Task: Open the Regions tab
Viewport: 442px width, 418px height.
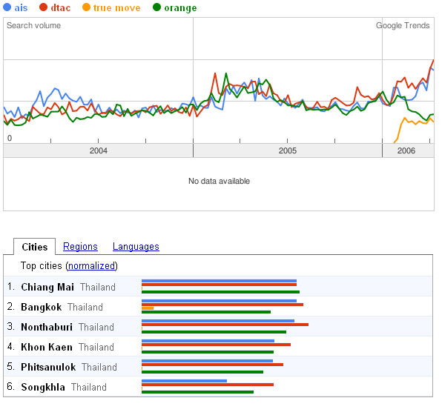Action: click(80, 247)
